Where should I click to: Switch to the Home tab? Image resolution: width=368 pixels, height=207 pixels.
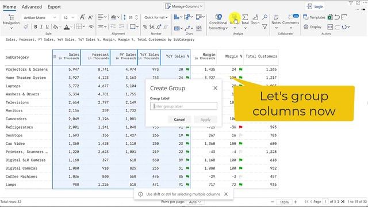(x=10, y=7)
